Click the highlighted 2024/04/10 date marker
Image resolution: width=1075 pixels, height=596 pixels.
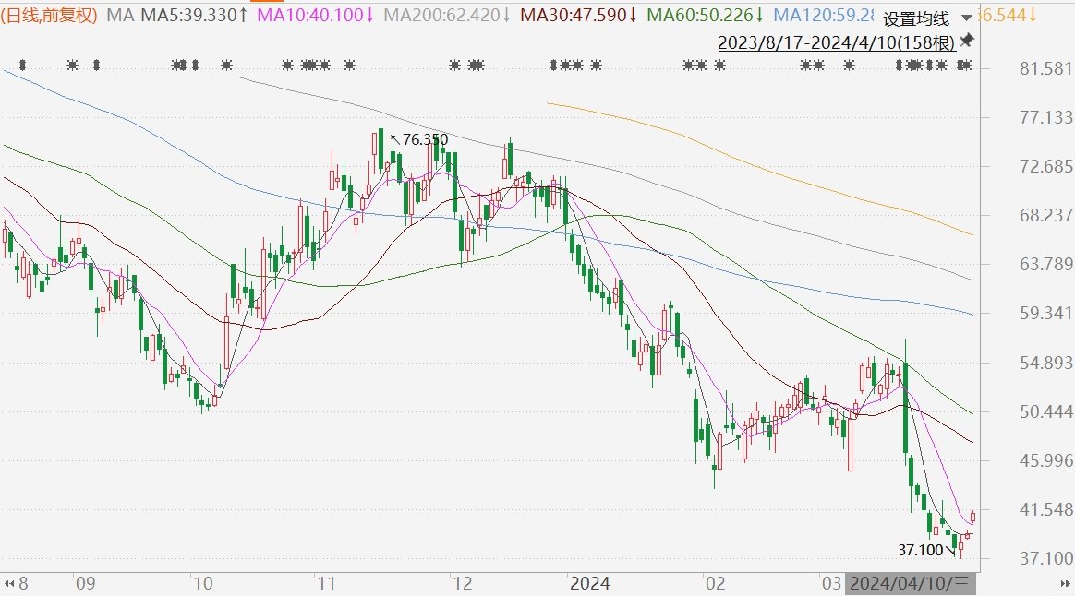[x=911, y=584]
